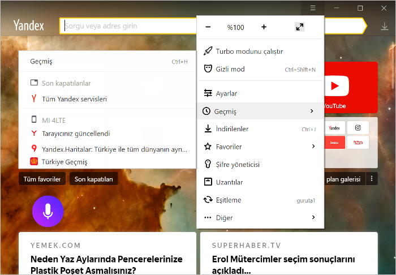Open the hamburger menu icon in title bar

click(x=313, y=8)
